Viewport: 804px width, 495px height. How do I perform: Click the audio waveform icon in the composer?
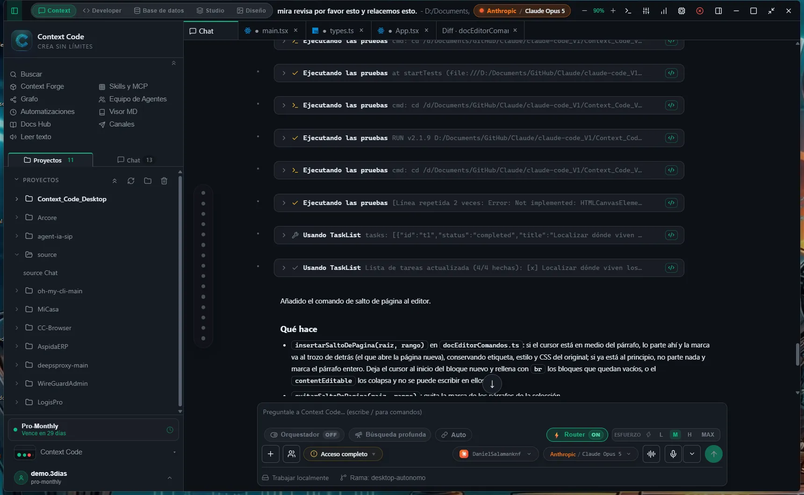pos(651,454)
